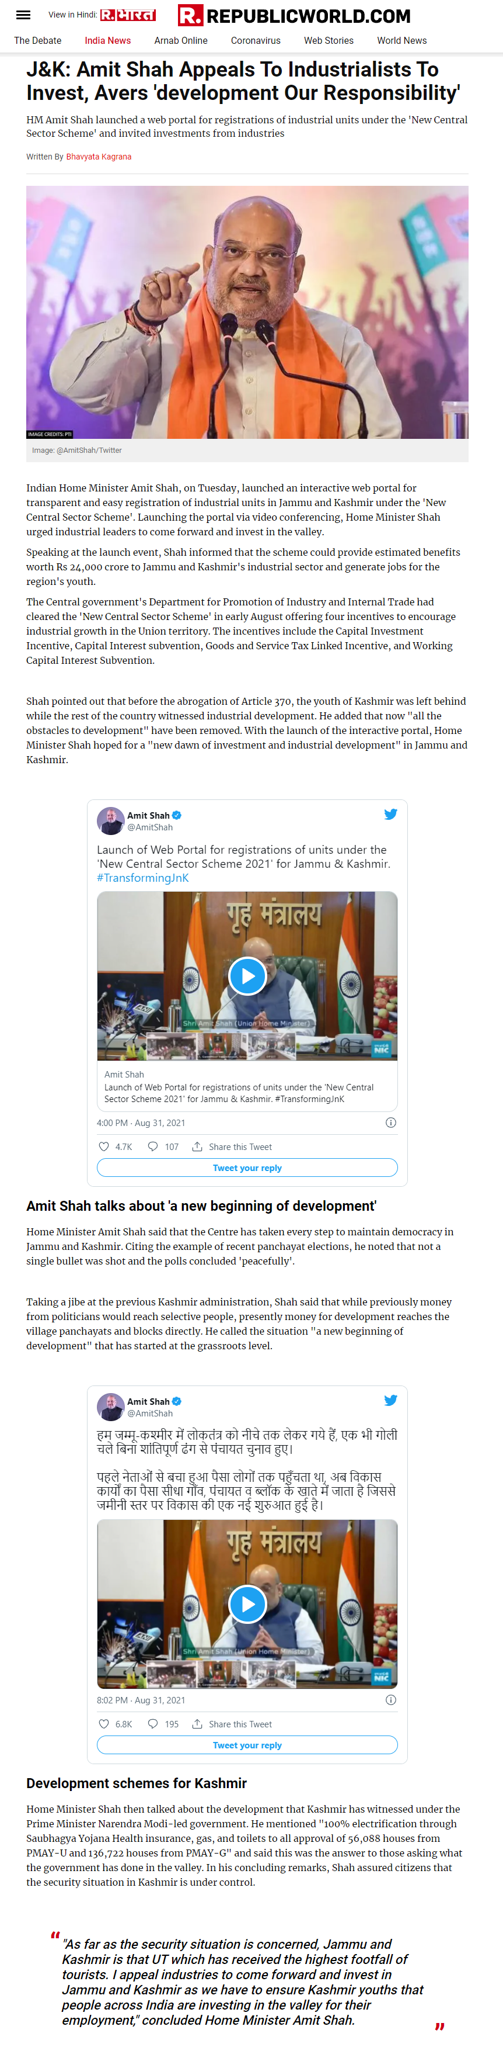
Task: Play the first embedded tweet video
Action: [247, 976]
